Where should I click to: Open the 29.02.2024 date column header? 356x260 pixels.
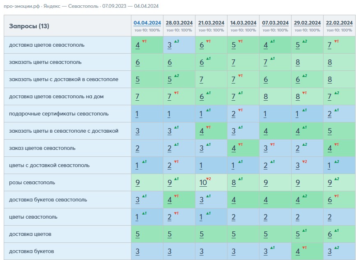click(307, 23)
